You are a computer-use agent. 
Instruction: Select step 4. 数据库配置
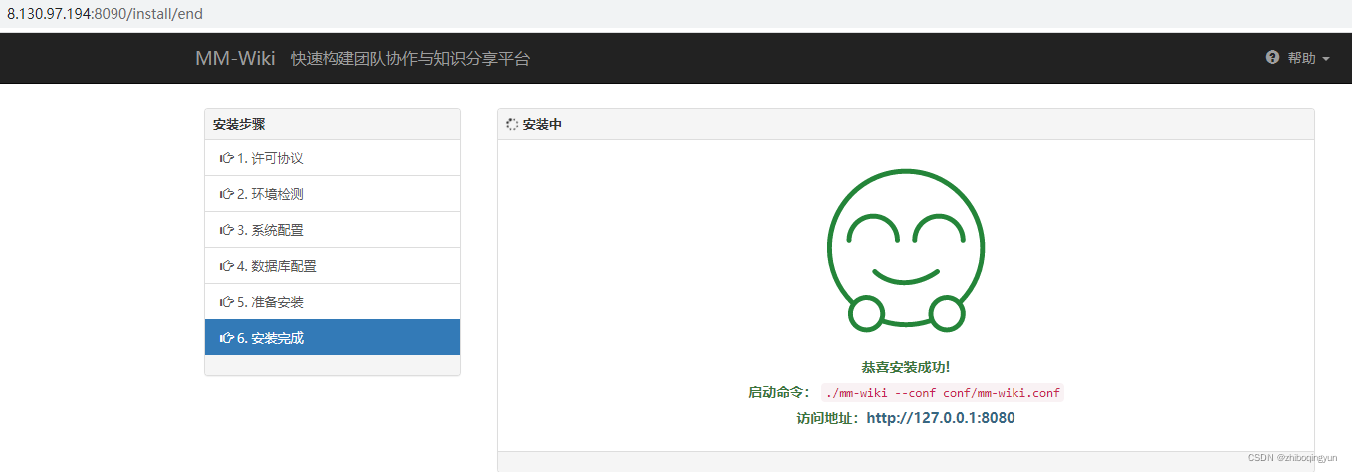click(x=333, y=266)
